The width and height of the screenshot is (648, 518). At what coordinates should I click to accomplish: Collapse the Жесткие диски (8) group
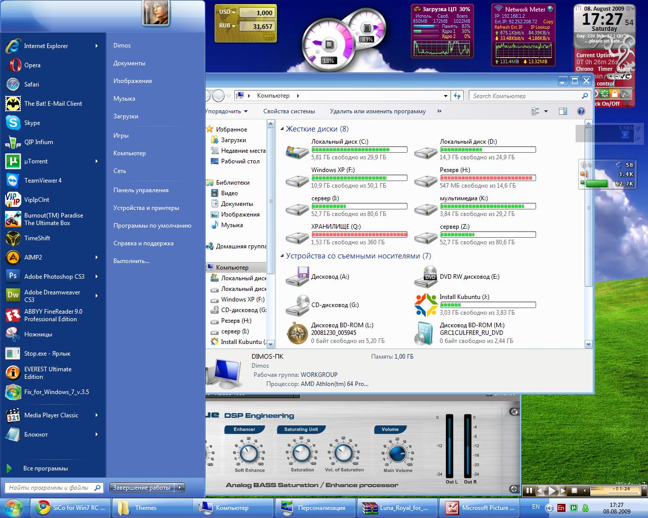282,129
